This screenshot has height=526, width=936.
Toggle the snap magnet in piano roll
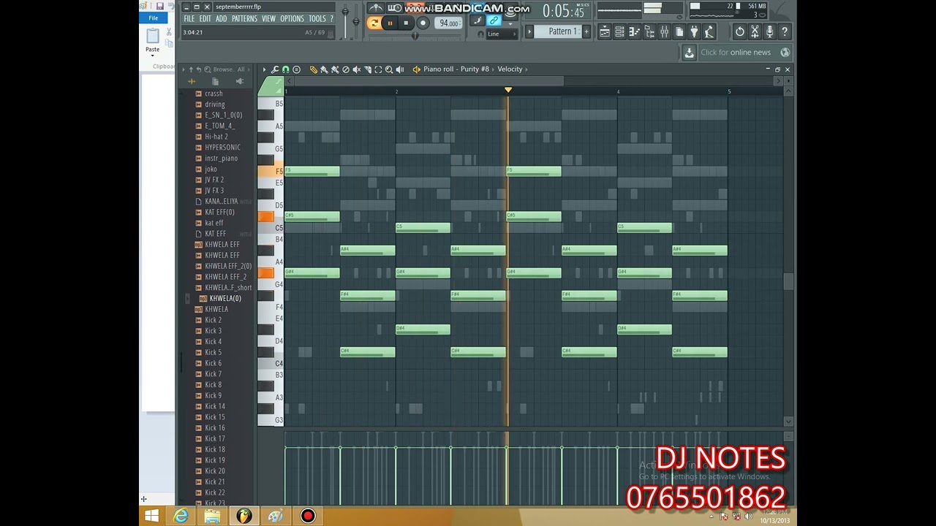click(x=286, y=69)
